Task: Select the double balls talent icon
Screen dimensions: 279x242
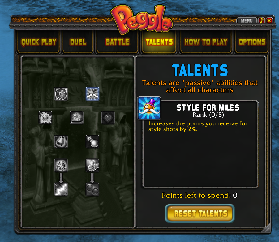Action: (92, 189)
